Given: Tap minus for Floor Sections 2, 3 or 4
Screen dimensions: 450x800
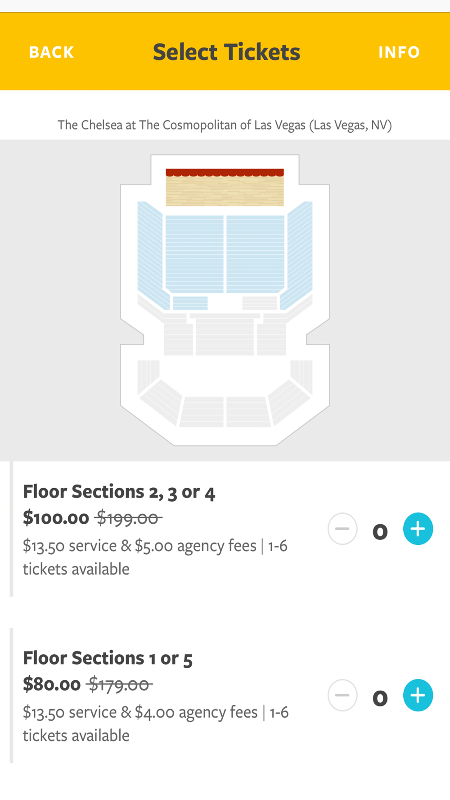Looking at the screenshot, I should pos(342,529).
